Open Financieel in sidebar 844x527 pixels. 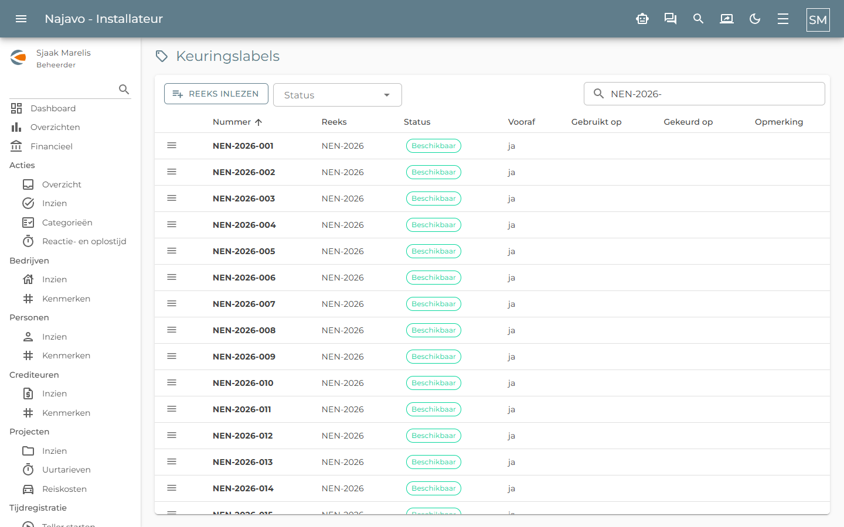(52, 146)
